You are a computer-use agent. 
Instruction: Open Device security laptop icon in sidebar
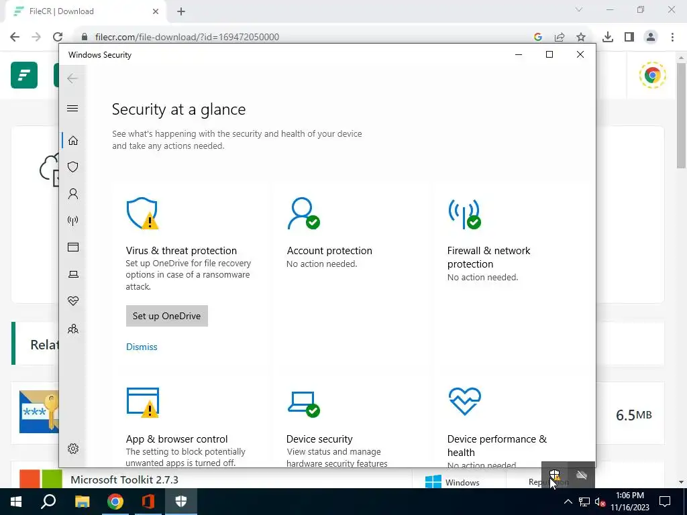[73, 274]
